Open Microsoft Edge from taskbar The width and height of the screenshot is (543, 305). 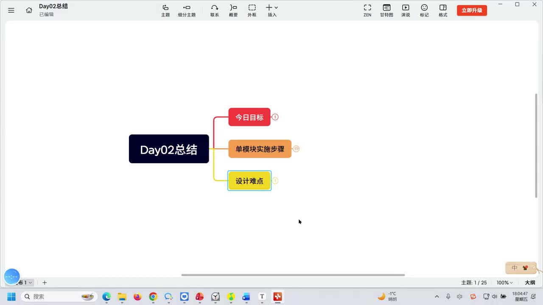click(x=106, y=297)
